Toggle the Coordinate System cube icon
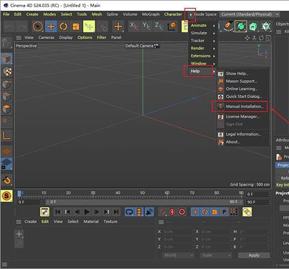Viewport: 289px width, 269px height. tap(172, 26)
